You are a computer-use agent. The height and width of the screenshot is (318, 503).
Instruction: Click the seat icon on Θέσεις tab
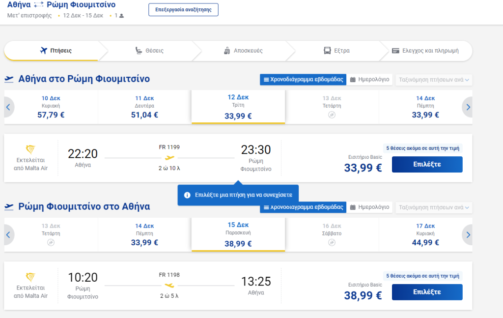coord(139,51)
